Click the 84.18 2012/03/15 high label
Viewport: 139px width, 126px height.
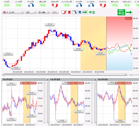(x=50, y=25)
